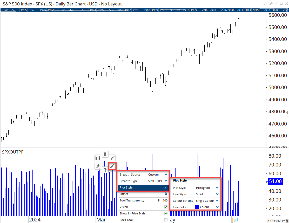Open the Plot Style Histogram dropdown
This screenshot has width=289, height=223.
click(217, 188)
